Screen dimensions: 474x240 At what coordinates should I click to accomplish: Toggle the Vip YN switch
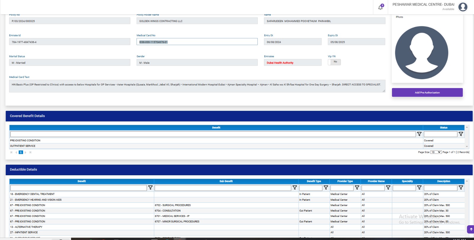(334, 62)
